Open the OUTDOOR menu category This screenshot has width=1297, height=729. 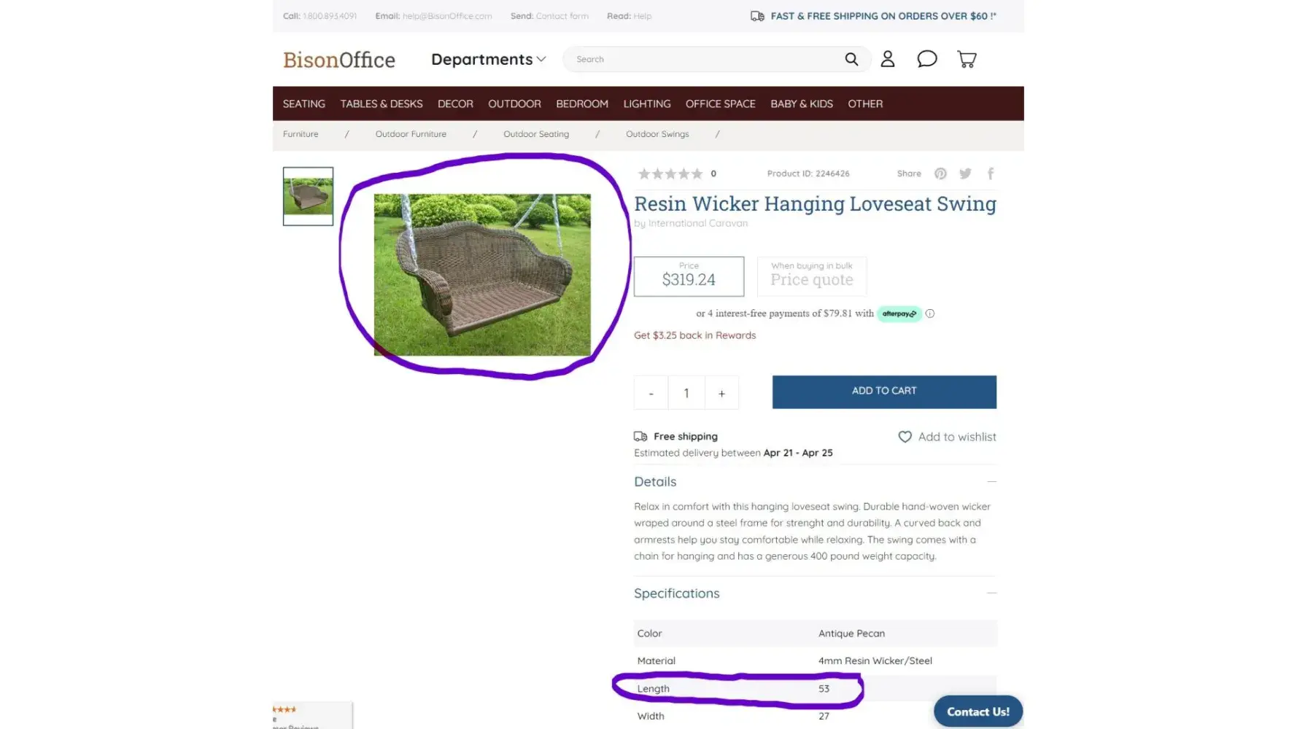[514, 104]
